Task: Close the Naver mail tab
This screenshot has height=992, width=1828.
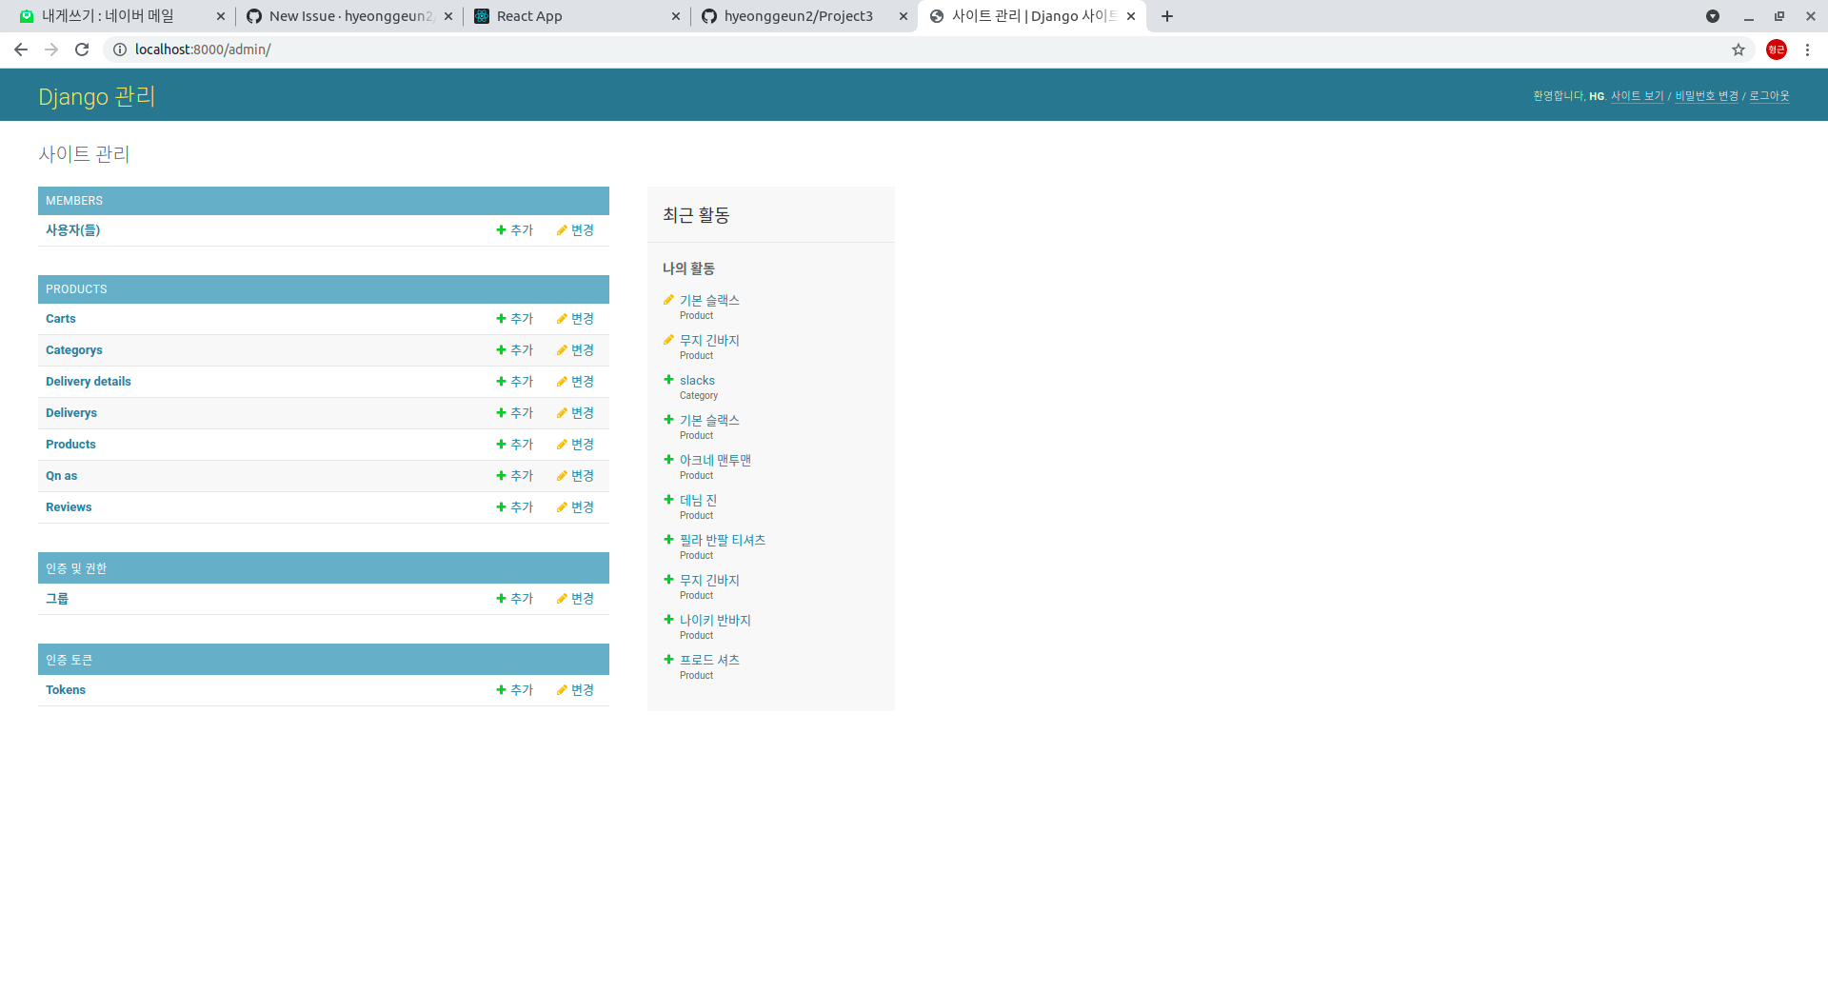Action: click(221, 16)
